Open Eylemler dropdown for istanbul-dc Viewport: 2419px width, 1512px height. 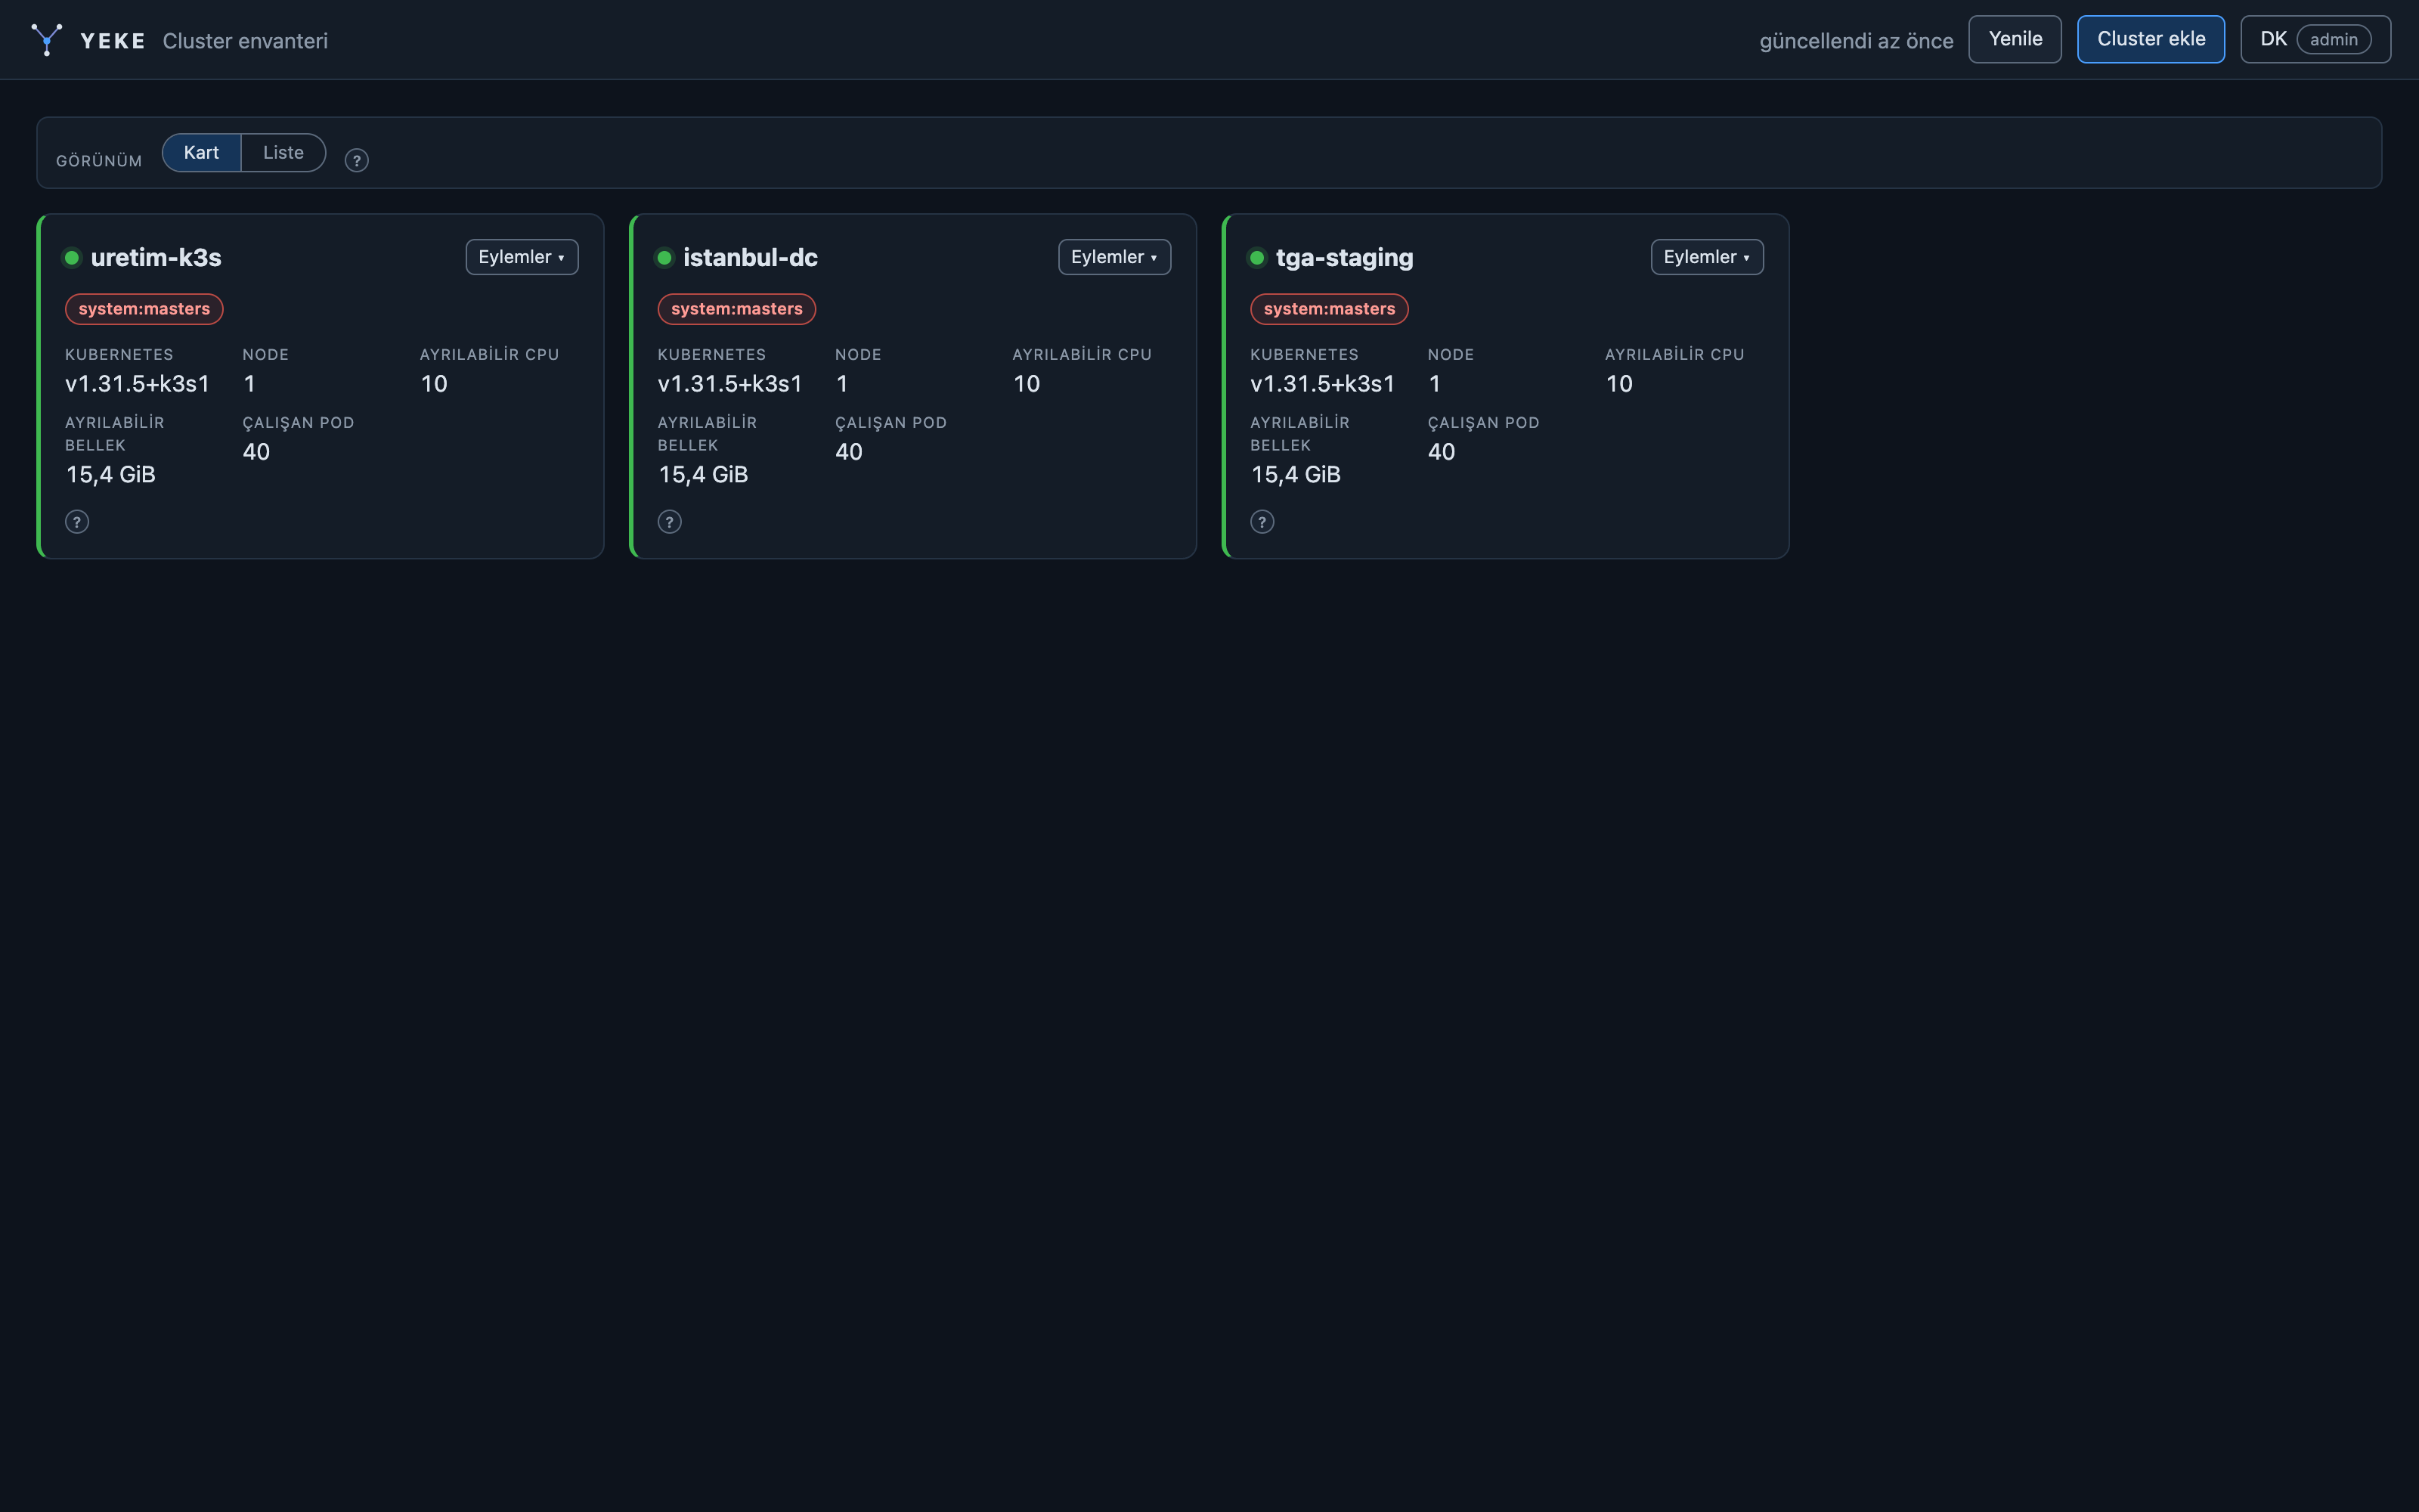(1114, 257)
